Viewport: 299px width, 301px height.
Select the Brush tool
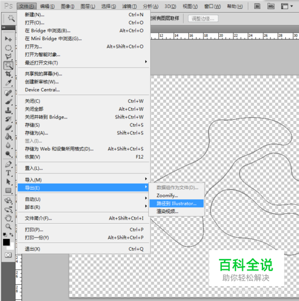click(x=8, y=102)
